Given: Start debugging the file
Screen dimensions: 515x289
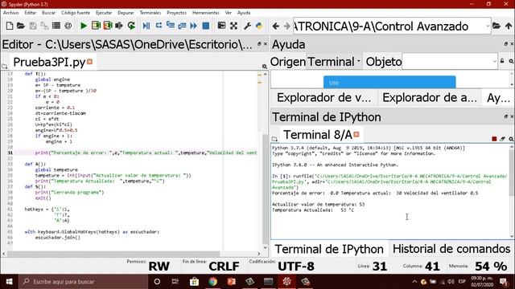Looking at the screenshot, I should [x=146, y=26].
